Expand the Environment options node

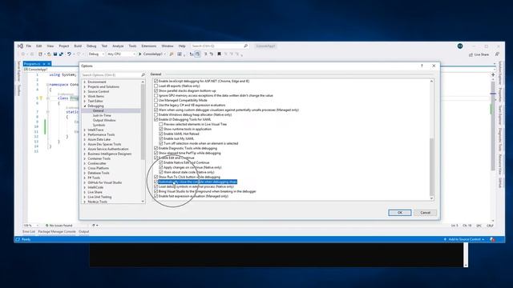tap(85, 82)
